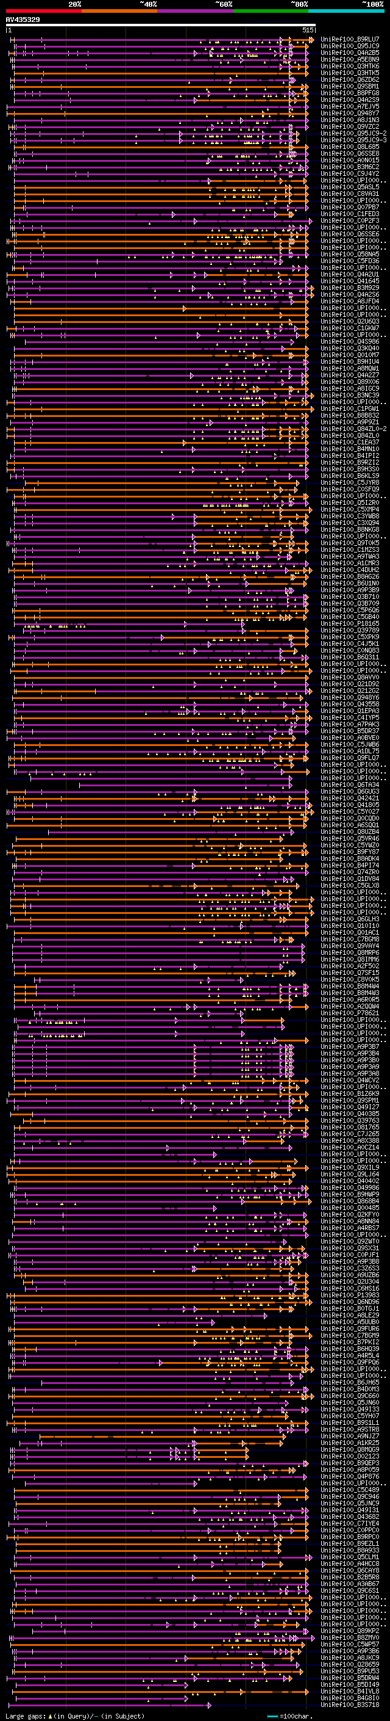Select the UniRef100_C1FED3 label
The image size is (390, 1721).
349,214
